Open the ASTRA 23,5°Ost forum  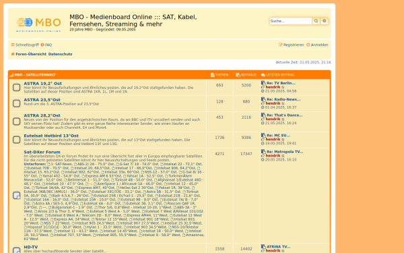click(x=42, y=100)
